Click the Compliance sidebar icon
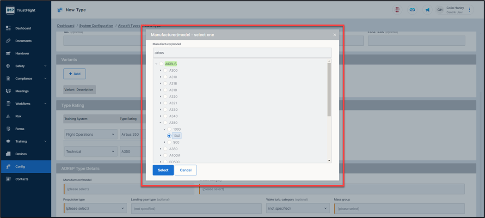This screenshot has width=485, height=218. (x=9, y=79)
